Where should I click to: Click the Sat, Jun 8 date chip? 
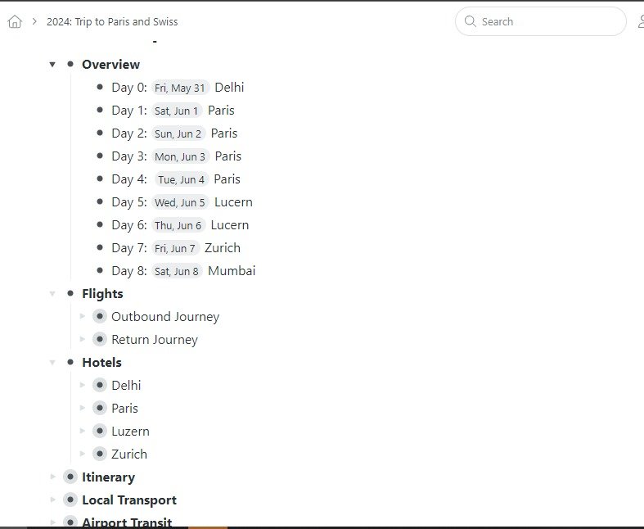point(177,271)
